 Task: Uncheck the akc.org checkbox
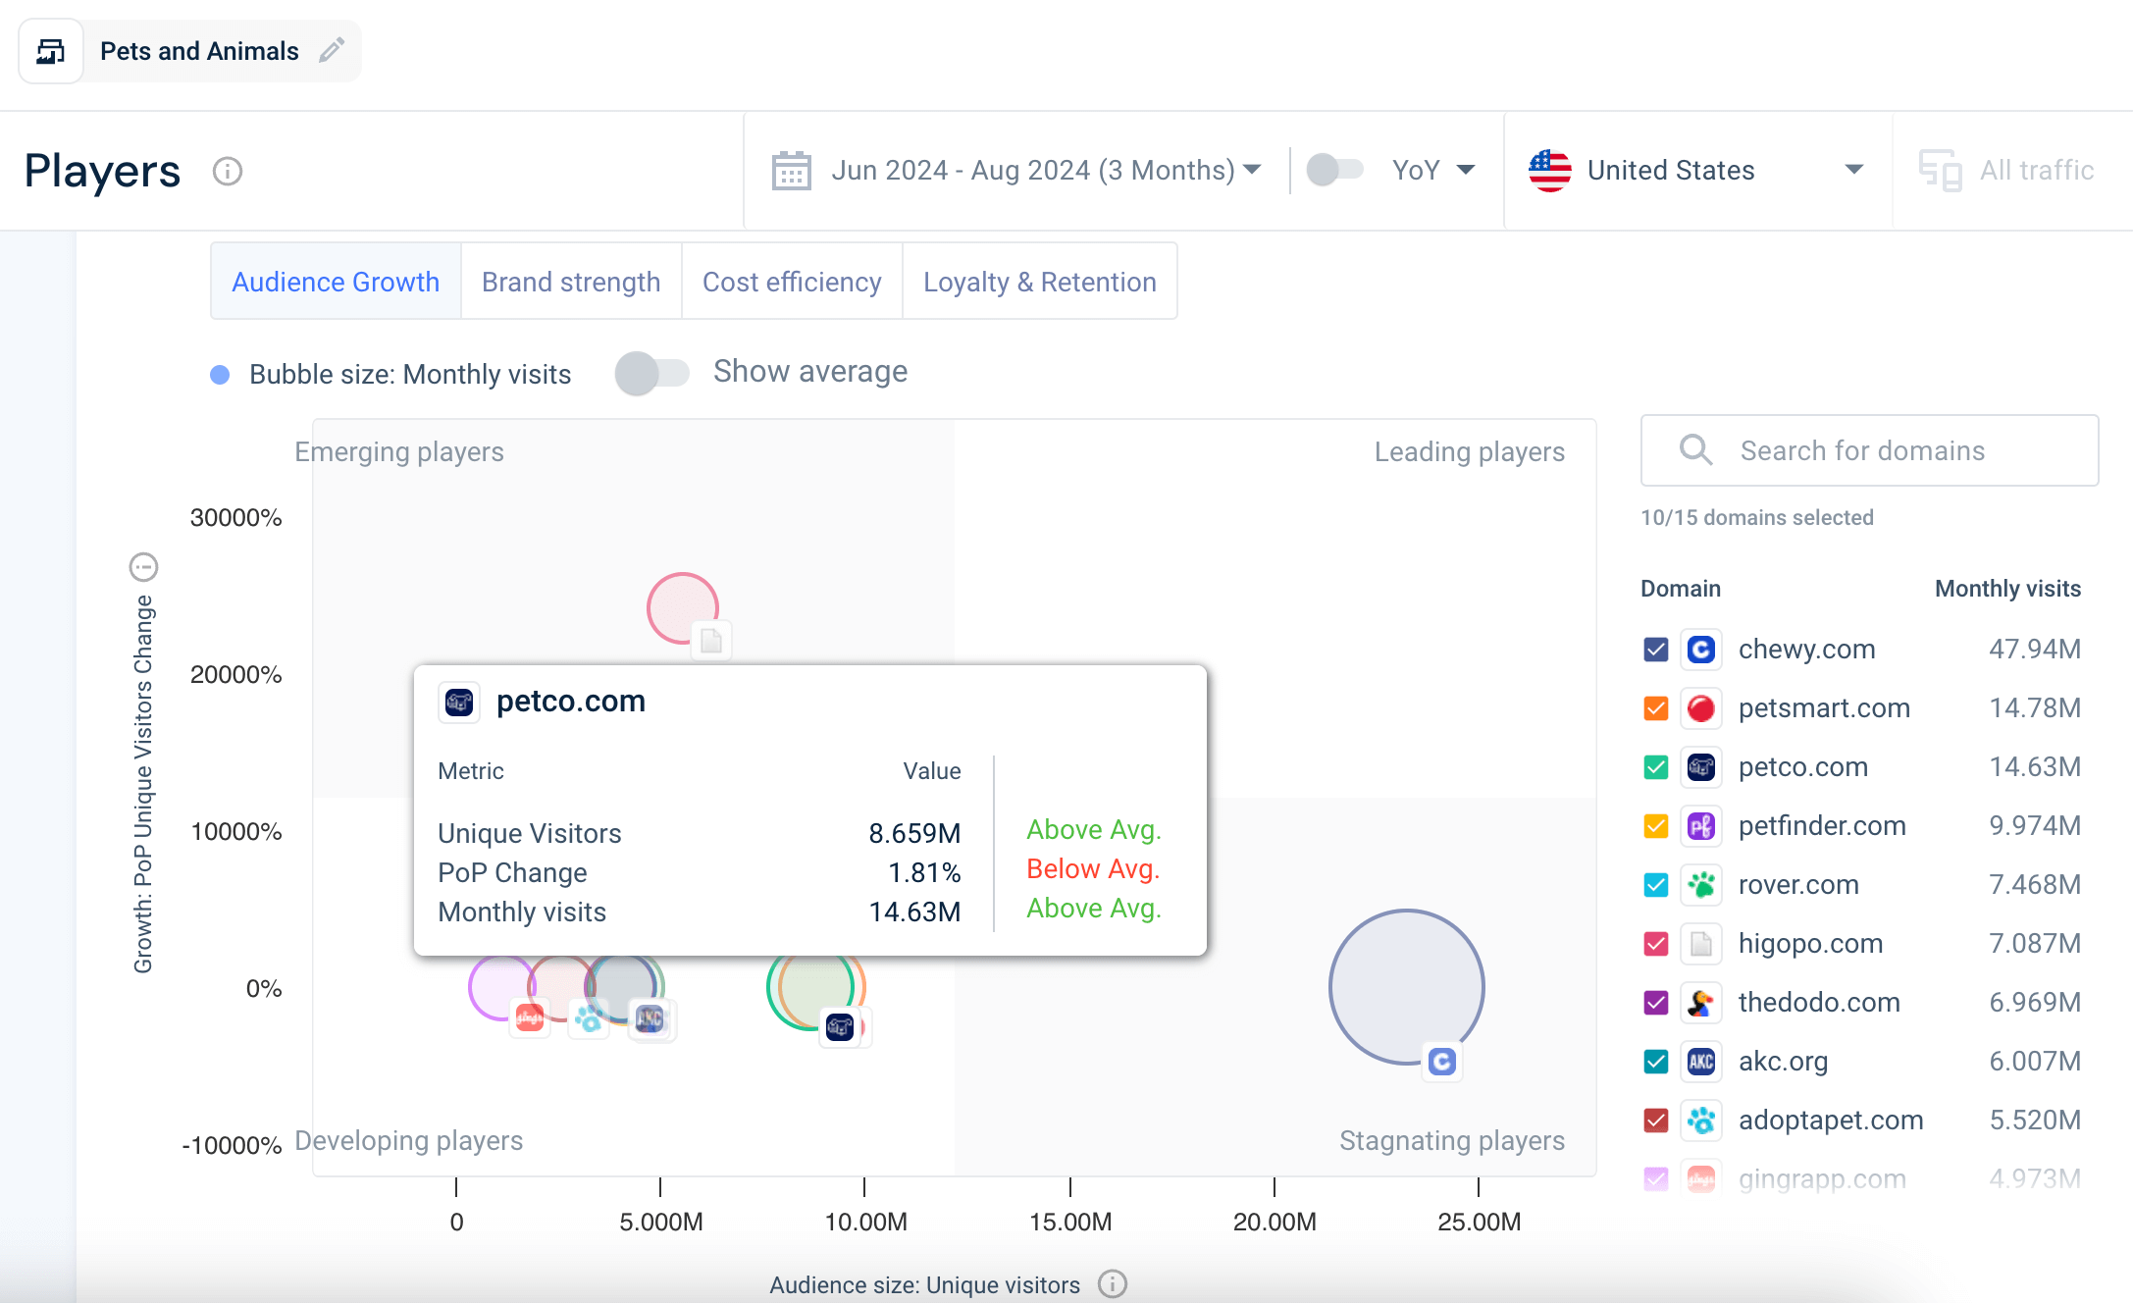coord(1656,1062)
